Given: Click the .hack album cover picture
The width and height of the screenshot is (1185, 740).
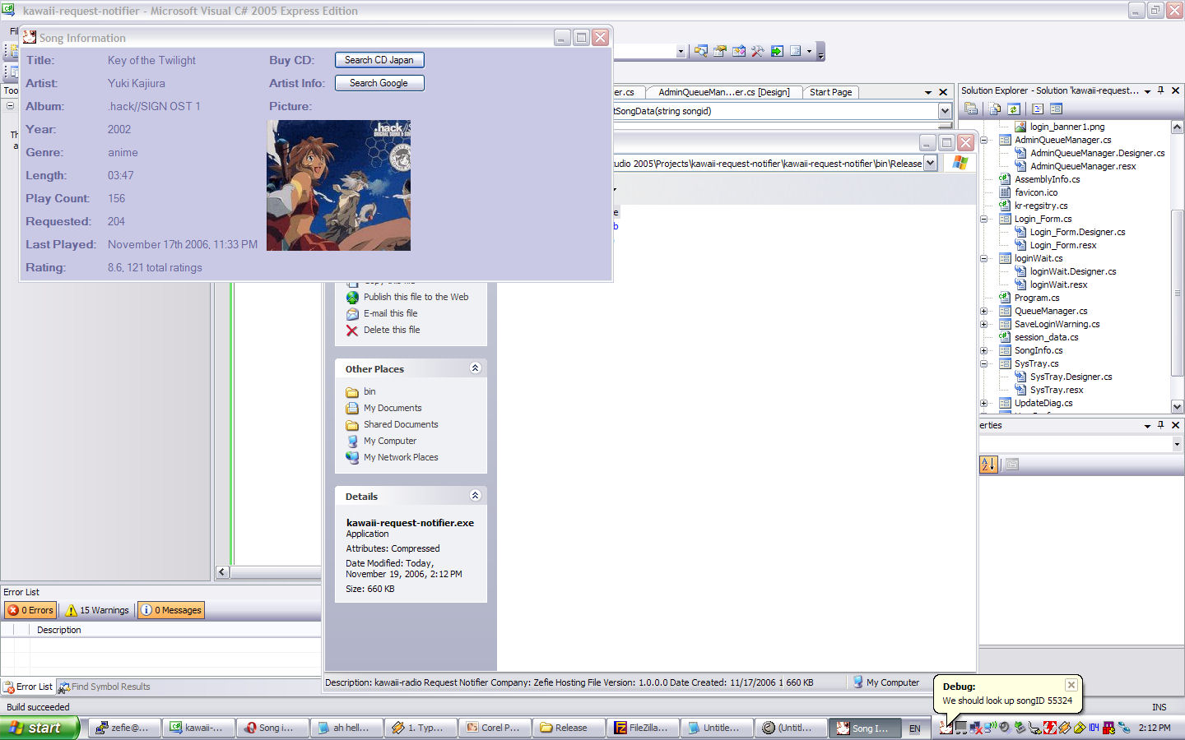Looking at the screenshot, I should 338,186.
